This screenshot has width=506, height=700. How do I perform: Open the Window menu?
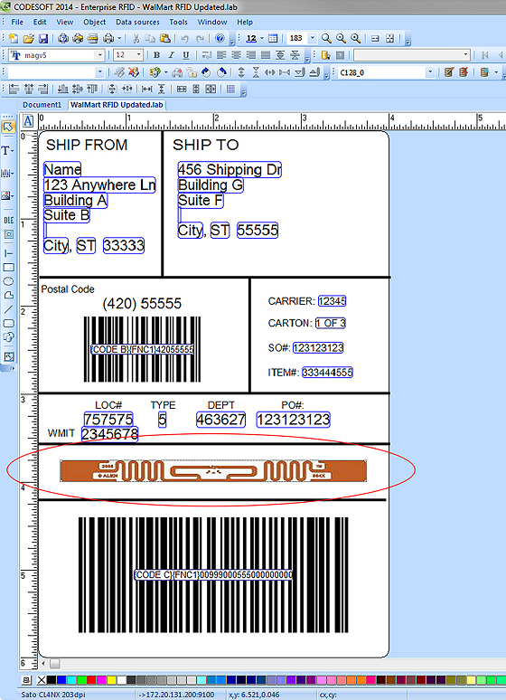[x=212, y=22]
